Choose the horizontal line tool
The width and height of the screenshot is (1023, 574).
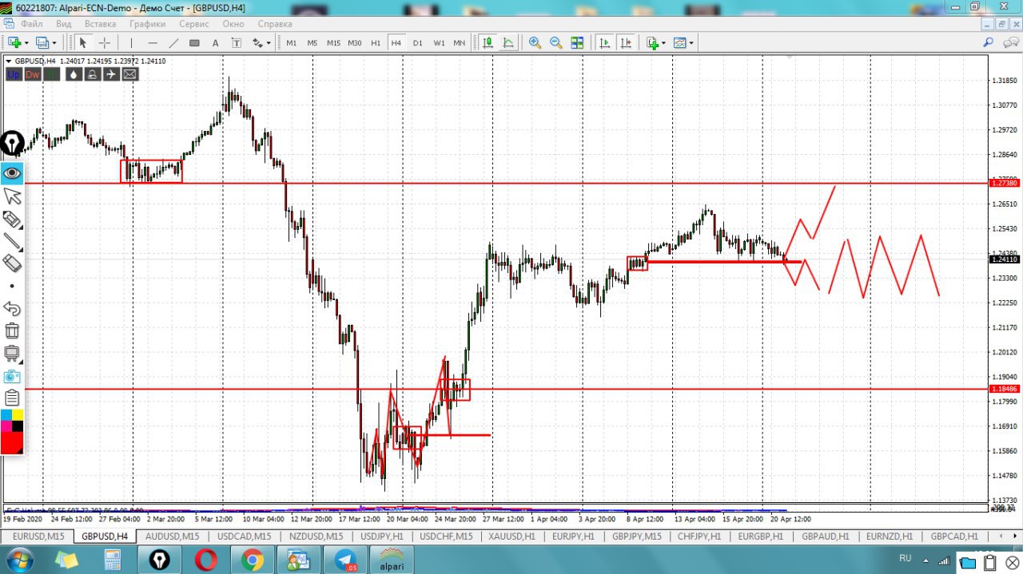(152, 43)
